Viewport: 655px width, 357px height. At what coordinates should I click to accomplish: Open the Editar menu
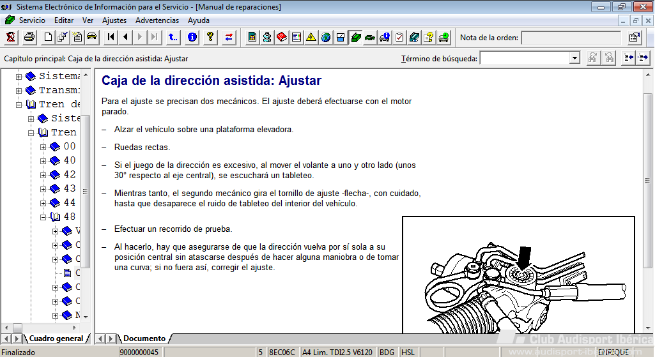[x=64, y=20]
